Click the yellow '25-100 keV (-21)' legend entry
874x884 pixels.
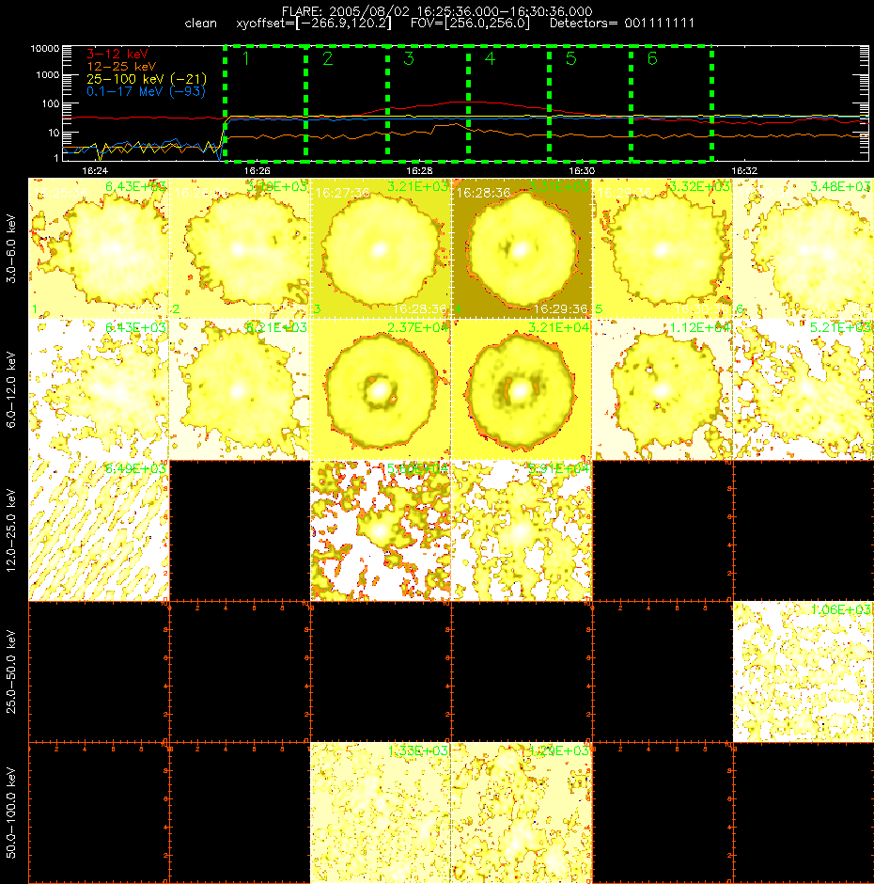click(x=147, y=79)
